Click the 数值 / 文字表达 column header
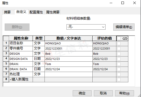This screenshot has width=141, height=97. (69, 38)
